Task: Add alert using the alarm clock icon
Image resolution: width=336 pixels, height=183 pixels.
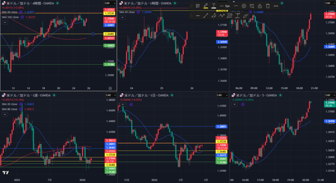Action: tap(252, 6)
